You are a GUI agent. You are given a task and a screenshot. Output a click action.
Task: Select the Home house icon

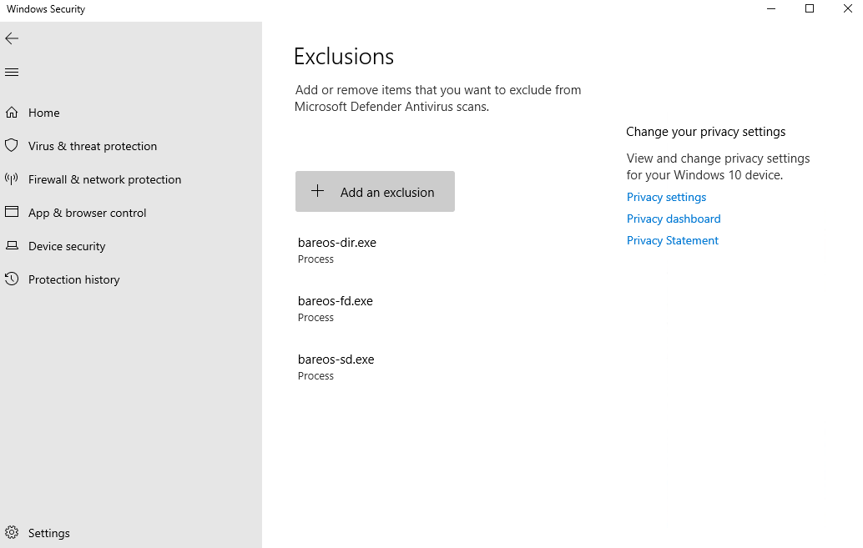click(12, 112)
